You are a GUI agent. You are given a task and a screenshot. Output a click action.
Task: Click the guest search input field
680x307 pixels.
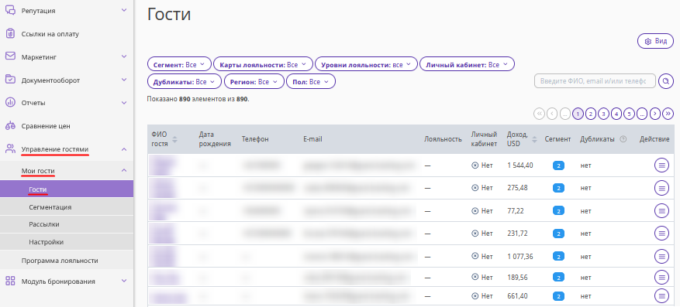click(595, 81)
